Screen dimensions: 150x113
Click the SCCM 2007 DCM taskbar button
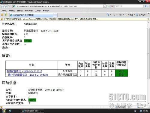point(32,111)
